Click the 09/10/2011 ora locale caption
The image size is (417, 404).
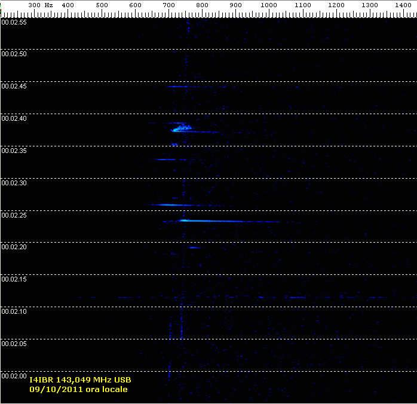[x=78, y=390]
